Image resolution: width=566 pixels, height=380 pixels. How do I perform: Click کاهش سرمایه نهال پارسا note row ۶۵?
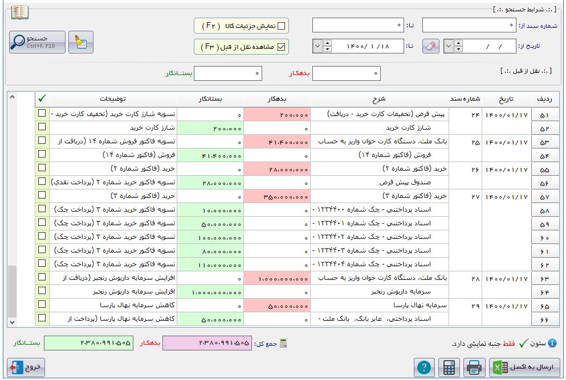point(113,306)
